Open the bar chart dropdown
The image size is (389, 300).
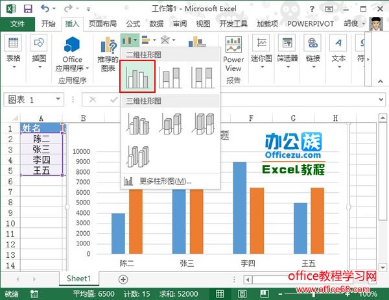[x=149, y=40]
